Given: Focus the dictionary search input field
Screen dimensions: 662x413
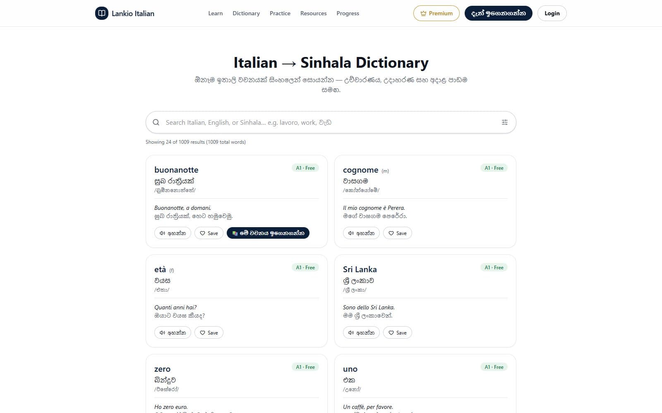Looking at the screenshot, I should (x=331, y=122).
